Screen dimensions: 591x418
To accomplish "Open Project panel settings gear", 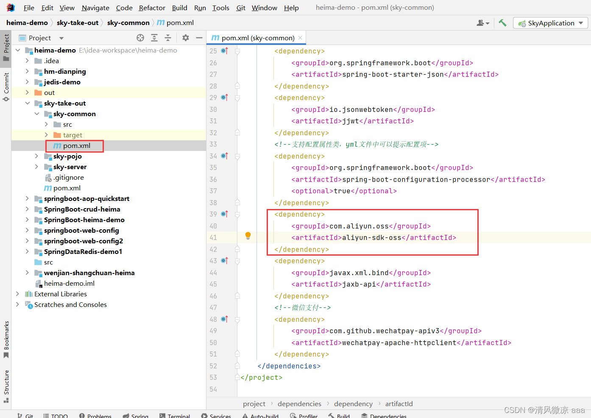I will 186,38.
